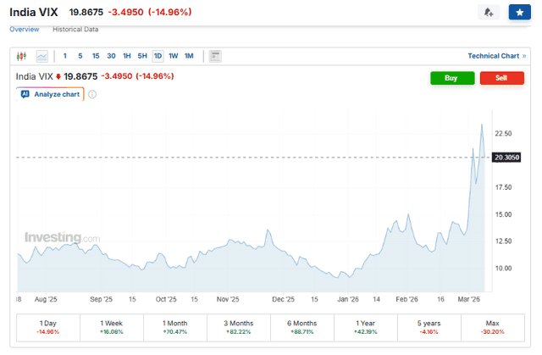Open the news overlay icon on chart toolbar
This screenshot has width=542, height=355.
coord(215,56)
